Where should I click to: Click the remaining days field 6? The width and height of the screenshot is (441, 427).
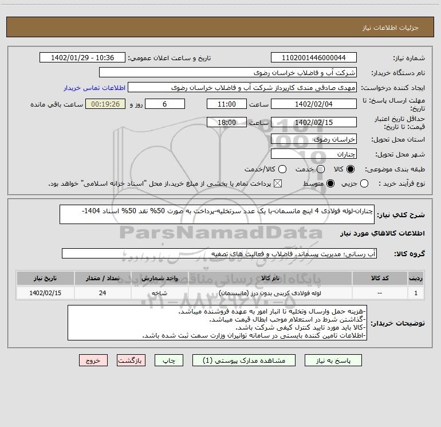click(165, 104)
